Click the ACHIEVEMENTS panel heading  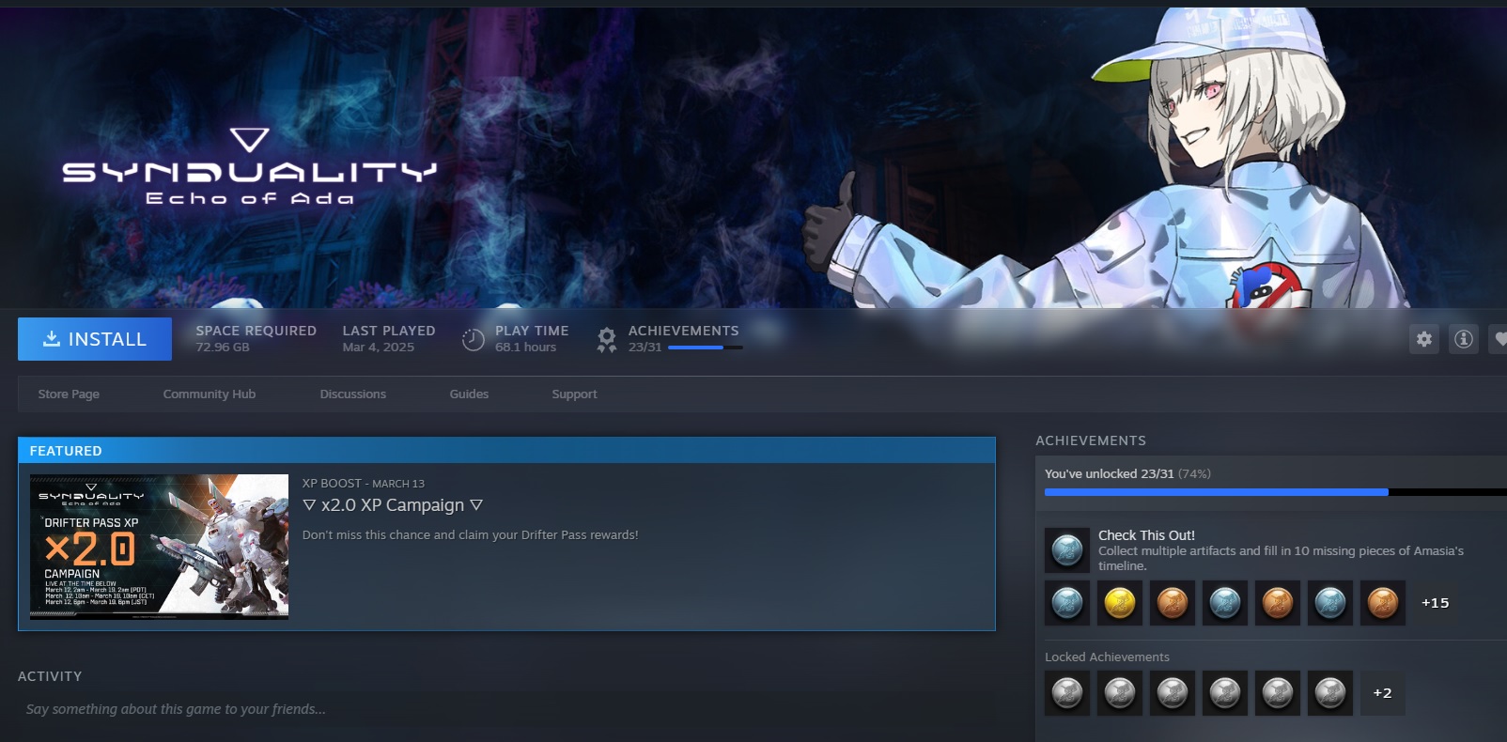click(1091, 441)
